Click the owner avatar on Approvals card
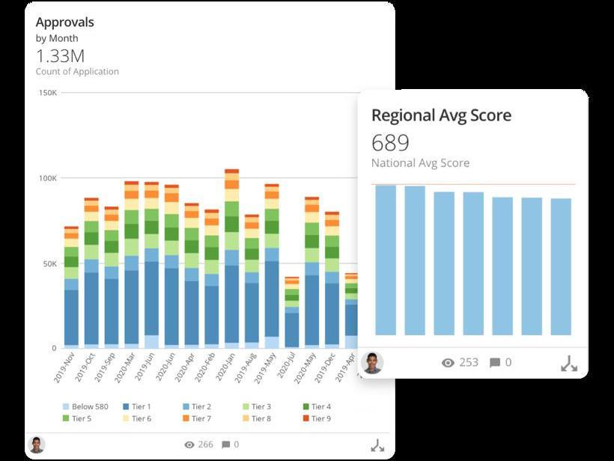The height and width of the screenshot is (461, 614). click(37, 445)
